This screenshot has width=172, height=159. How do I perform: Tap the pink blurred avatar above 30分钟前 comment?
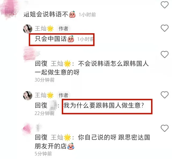(x=29, y=54)
